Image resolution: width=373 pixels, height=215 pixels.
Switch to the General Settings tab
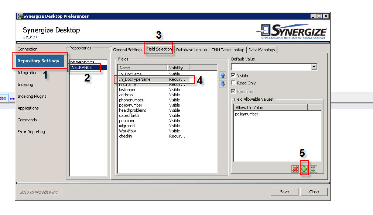click(x=127, y=50)
